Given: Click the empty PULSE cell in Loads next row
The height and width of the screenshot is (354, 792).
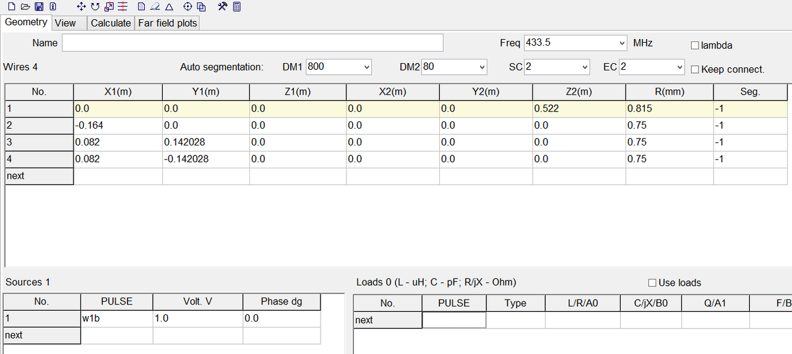Looking at the screenshot, I should coord(454,320).
